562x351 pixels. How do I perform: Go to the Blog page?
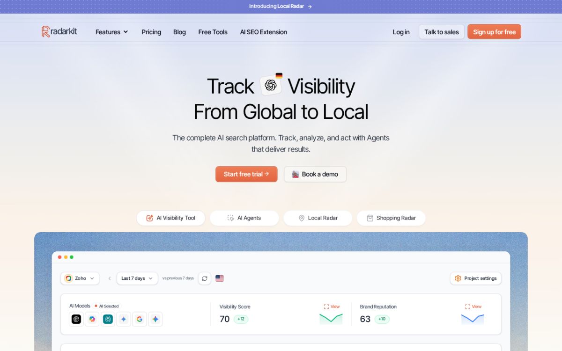179,32
